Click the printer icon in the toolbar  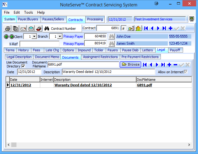(x=7, y=28)
